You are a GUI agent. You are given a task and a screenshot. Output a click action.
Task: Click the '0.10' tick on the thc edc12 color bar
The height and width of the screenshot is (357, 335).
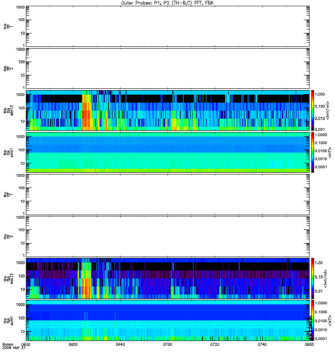[x=318, y=277]
